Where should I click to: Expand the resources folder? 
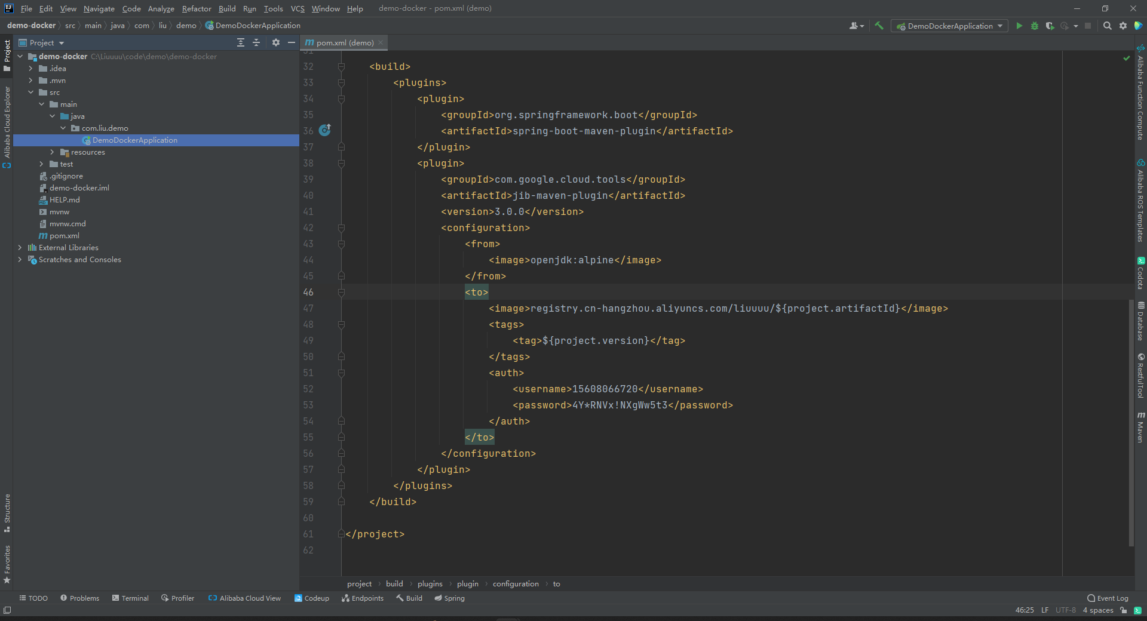coord(52,152)
